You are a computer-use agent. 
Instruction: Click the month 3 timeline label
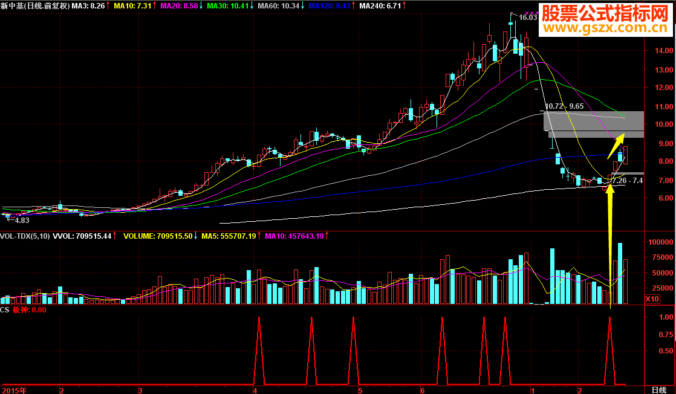[140, 390]
